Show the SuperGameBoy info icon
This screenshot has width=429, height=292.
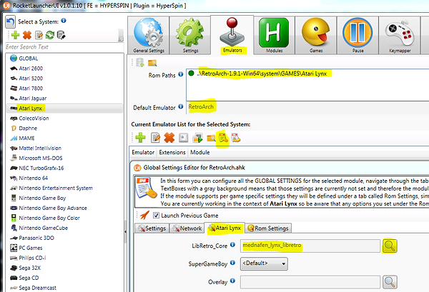pyautogui.click(x=232, y=263)
